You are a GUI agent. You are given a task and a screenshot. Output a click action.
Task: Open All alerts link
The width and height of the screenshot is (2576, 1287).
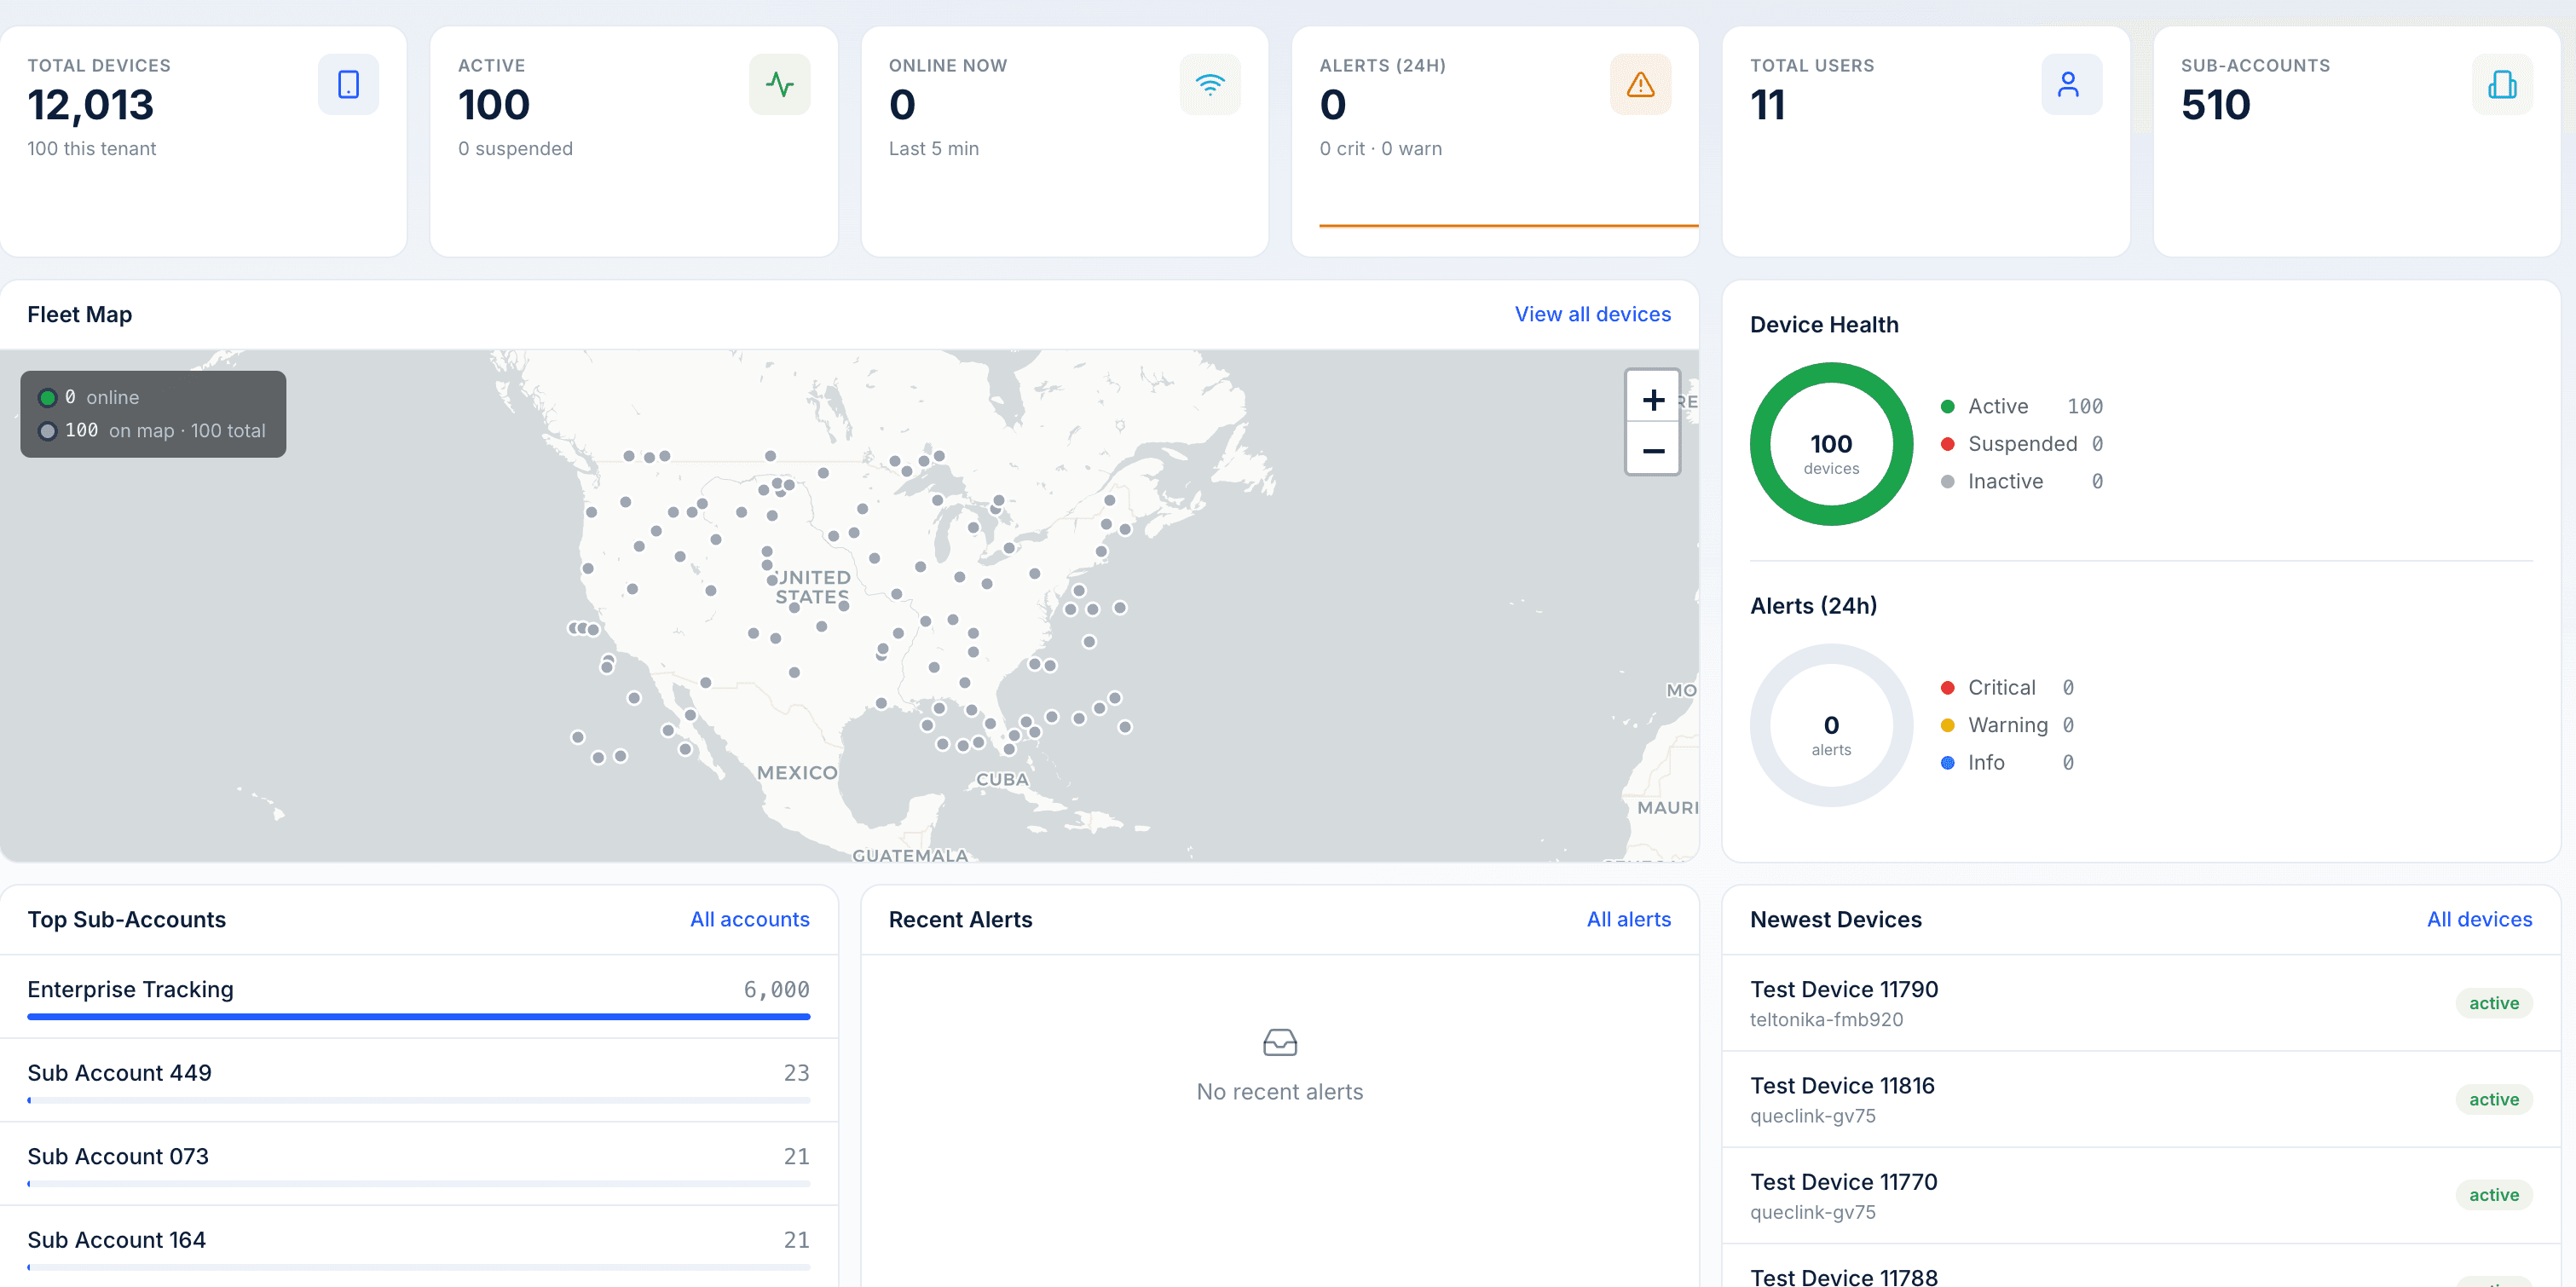(x=1628, y=919)
